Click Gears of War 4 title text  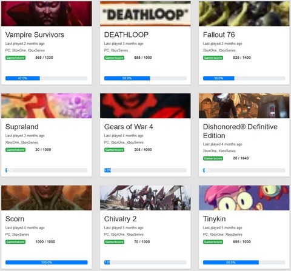[x=129, y=127]
